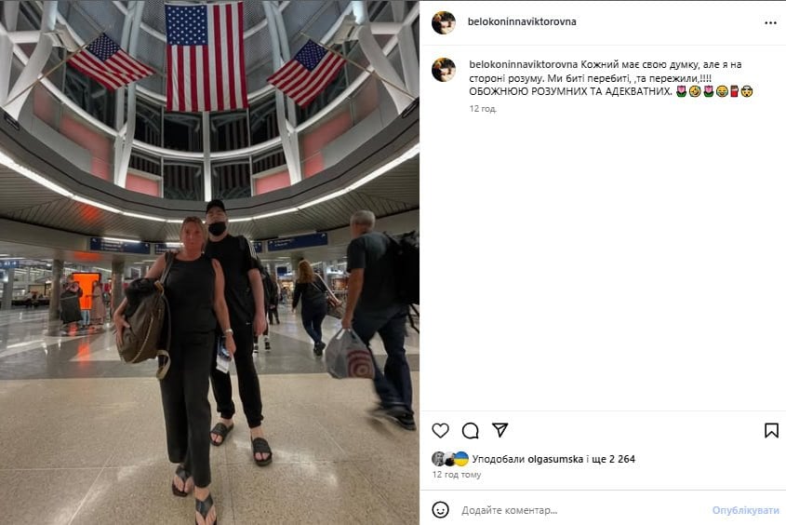Image resolution: width=786 pixels, height=525 pixels.
Task: Focus the Додайте коментар input field
Action: 581,510
